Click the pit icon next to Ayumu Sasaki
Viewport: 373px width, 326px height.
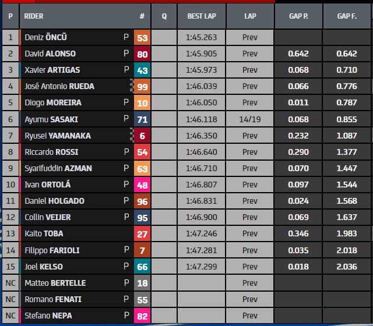[x=126, y=119]
